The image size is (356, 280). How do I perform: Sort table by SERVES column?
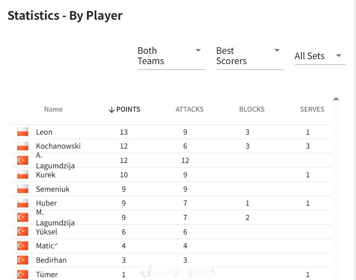312,109
